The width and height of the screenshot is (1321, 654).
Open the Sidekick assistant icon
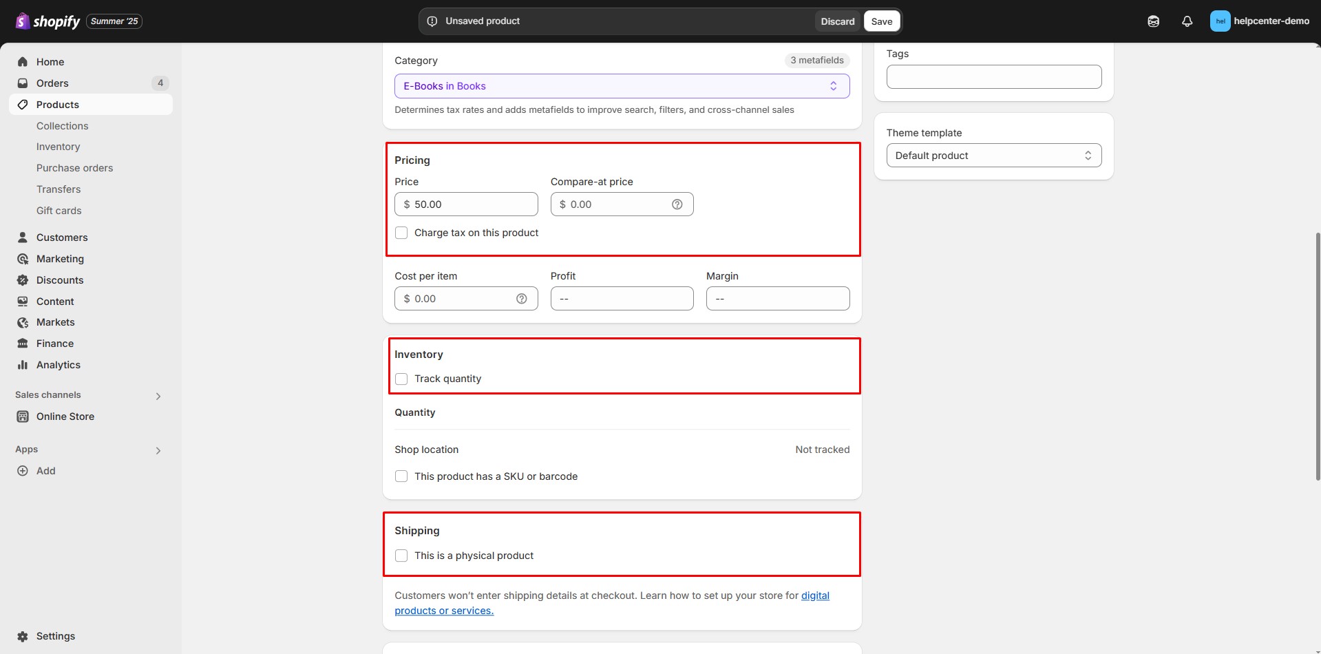pos(1153,21)
